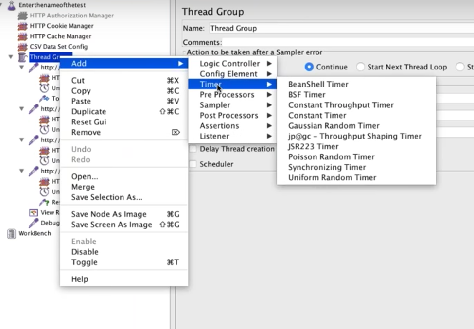This screenshot has height=329, width=474.
Task: Click the CSV Data Set Config icon
Action: (22, 47)
